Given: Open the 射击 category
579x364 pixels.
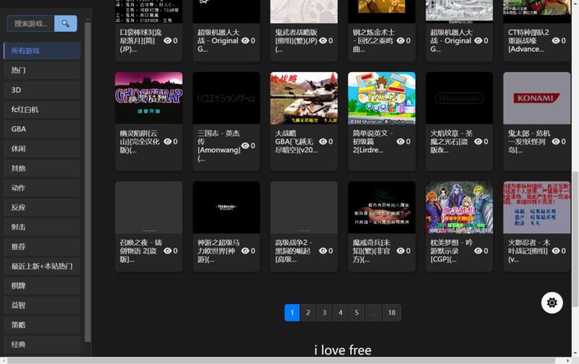Looking at the screenshot, I should [42, 227].
